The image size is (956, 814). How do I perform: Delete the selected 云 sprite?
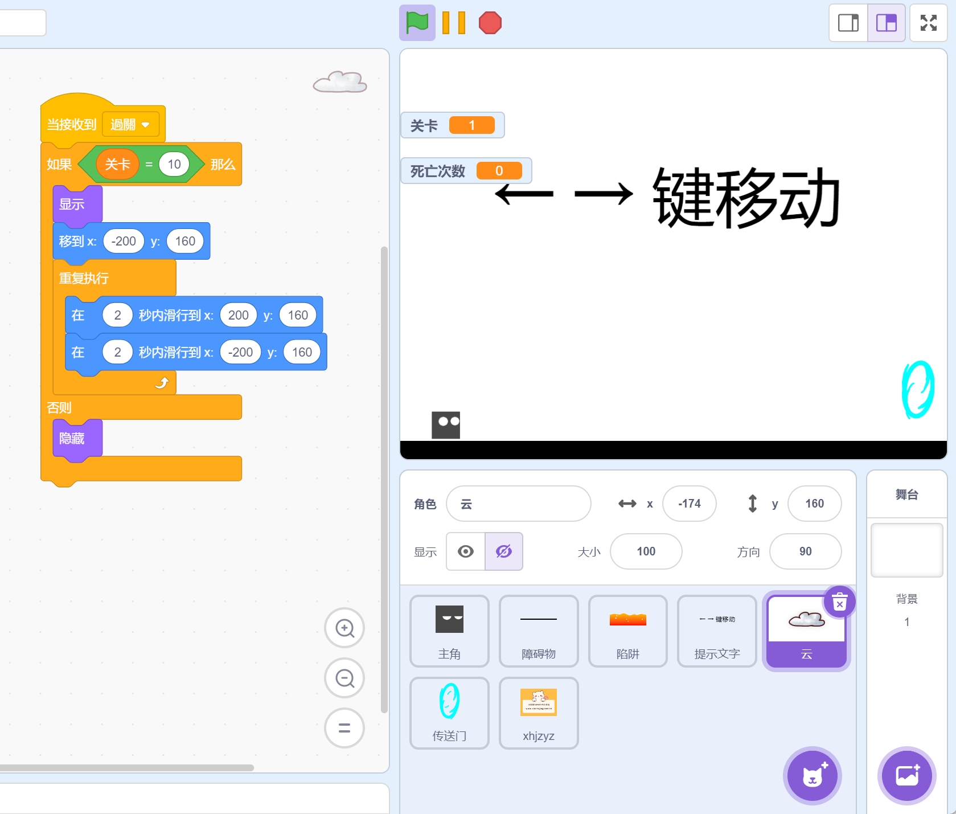click(x=839, y=602)
